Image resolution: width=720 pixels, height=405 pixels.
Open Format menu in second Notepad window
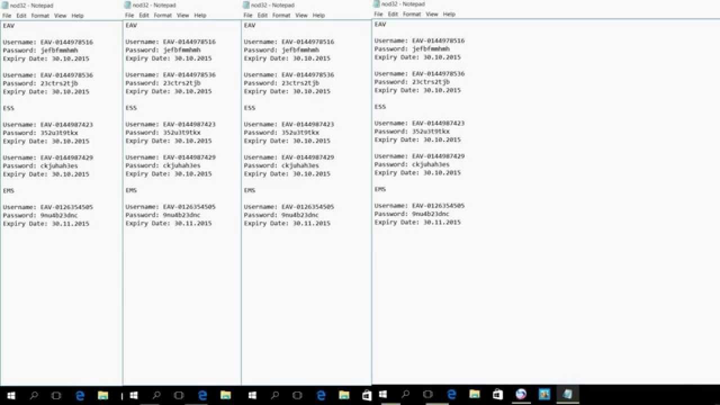(x=163, y=15)
